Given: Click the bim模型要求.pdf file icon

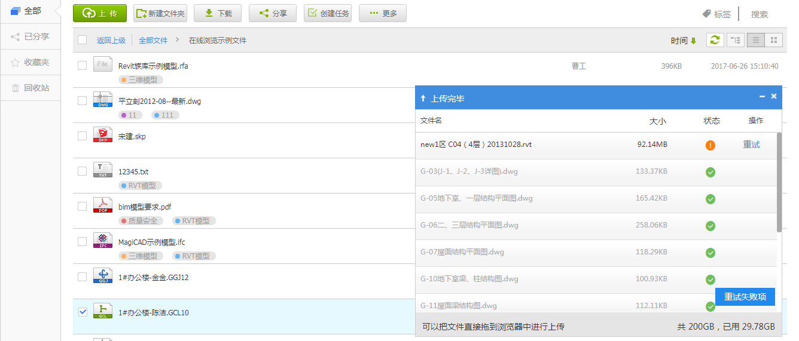Looking at the screenshot, I should point(102,206).
